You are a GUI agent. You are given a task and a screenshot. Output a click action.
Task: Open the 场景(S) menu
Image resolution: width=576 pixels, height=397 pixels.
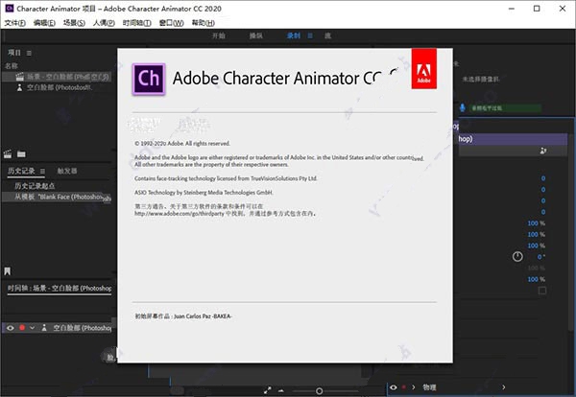click(74, 23)
